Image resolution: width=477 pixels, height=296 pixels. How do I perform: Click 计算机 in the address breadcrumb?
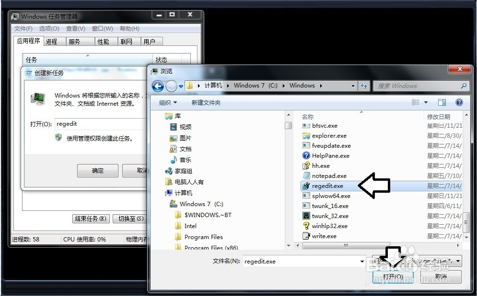[213, 86]
